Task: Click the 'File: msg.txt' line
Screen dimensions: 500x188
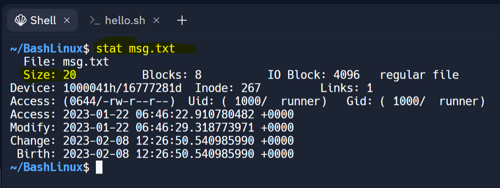Action: click(66, 62)
